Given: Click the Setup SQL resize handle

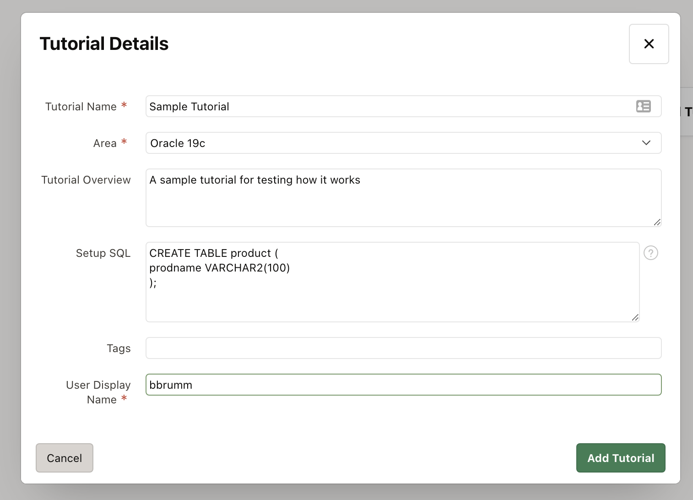Looking at the screenshot, I should click(635, 317).
